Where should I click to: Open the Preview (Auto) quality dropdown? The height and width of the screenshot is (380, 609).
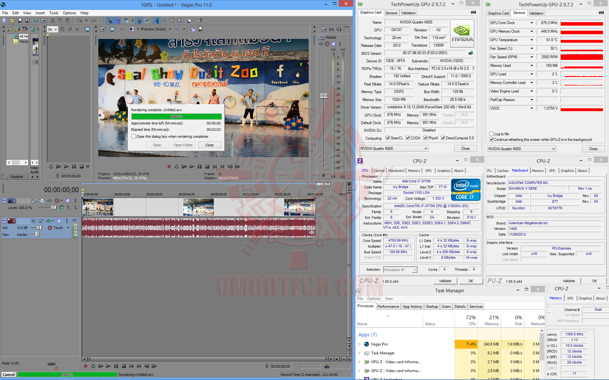(170, 29)
